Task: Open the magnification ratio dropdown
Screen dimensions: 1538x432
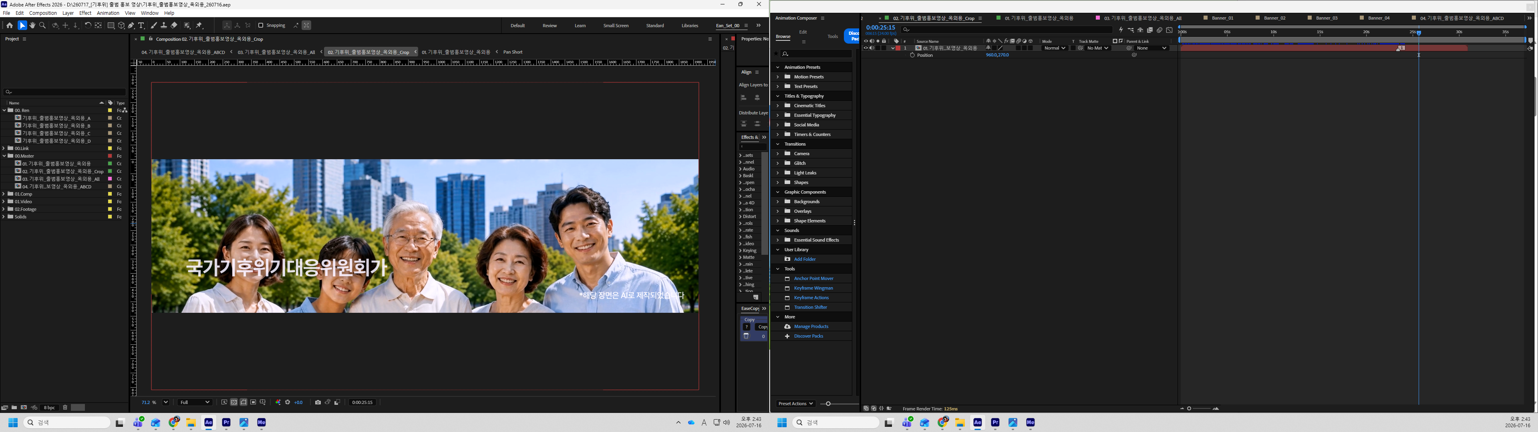Action: point(166,402)
